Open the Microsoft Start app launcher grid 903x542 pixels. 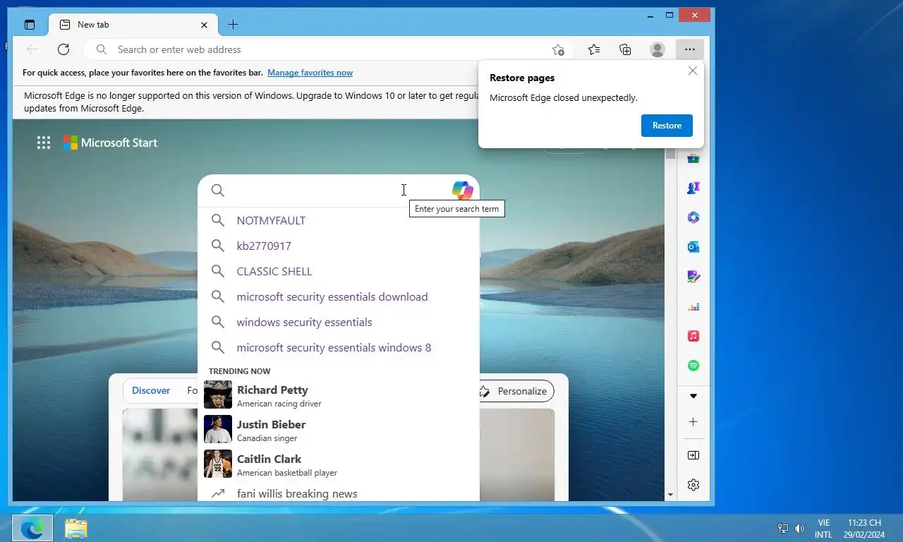coord(44,143)
